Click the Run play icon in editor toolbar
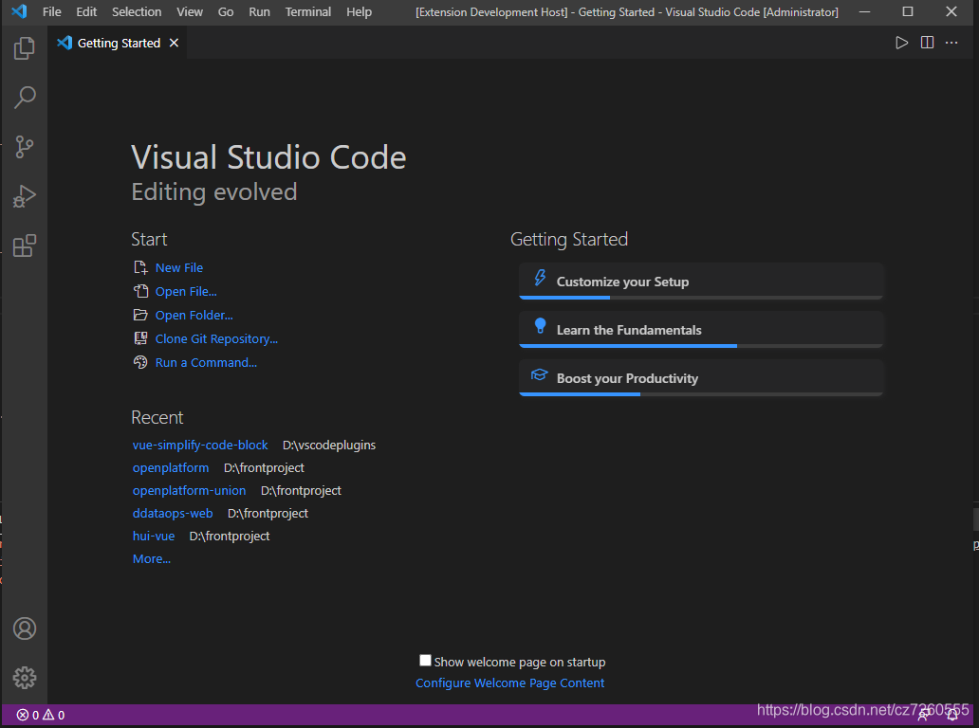979x728 pixels. (x=901, y=43)
